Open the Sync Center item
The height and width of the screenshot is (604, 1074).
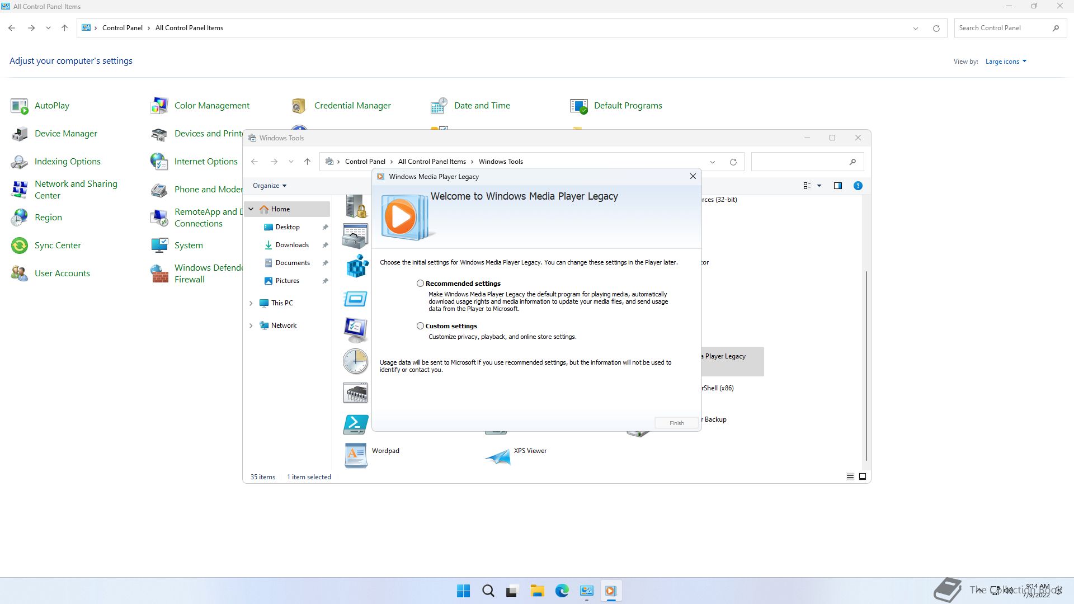(x=58, y=246)
